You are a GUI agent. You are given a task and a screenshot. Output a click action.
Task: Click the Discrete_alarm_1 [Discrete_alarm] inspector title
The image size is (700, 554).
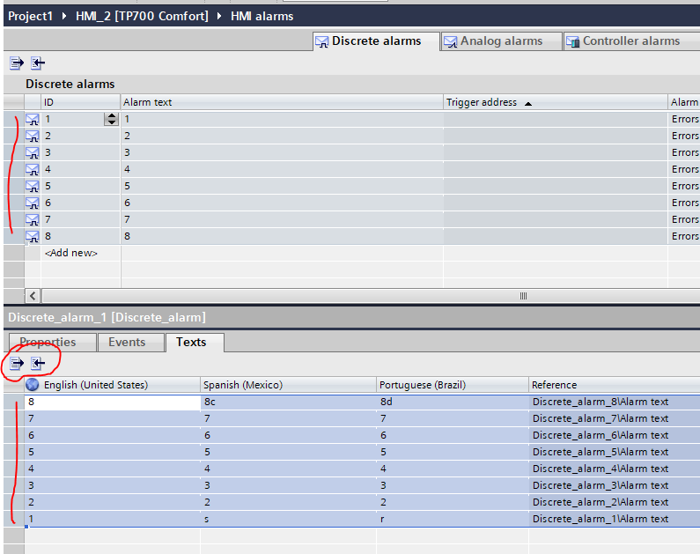(107, 317)
